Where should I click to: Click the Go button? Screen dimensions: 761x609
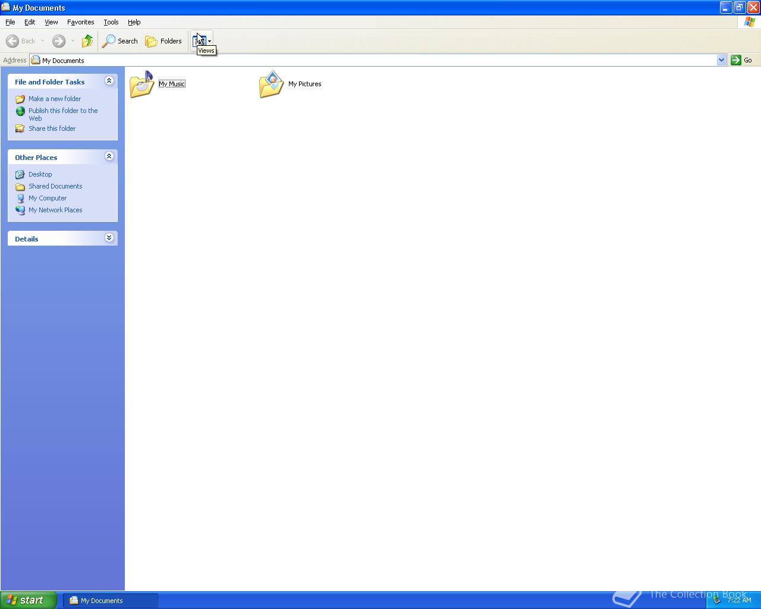(742, 60)
